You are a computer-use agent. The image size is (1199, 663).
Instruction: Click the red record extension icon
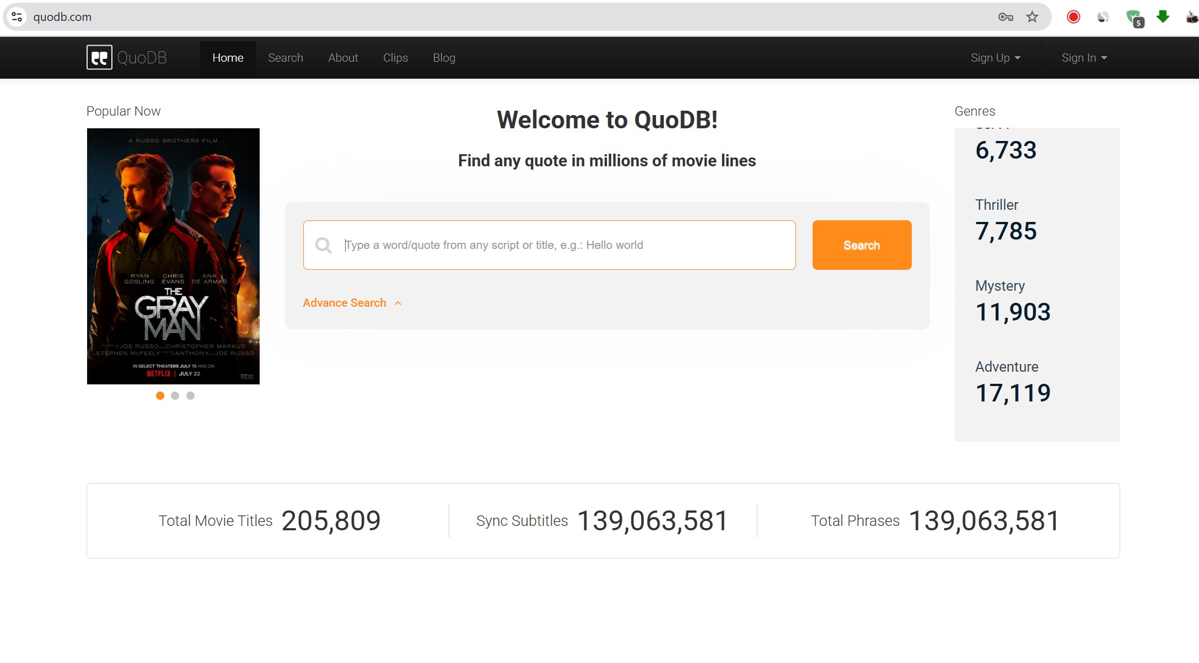1073,17
